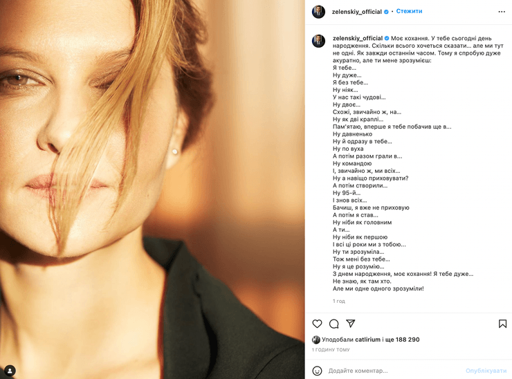Screen dimensions: 512x379
Task: Open emoji picker smiley icon
Action: click(317, 371)
